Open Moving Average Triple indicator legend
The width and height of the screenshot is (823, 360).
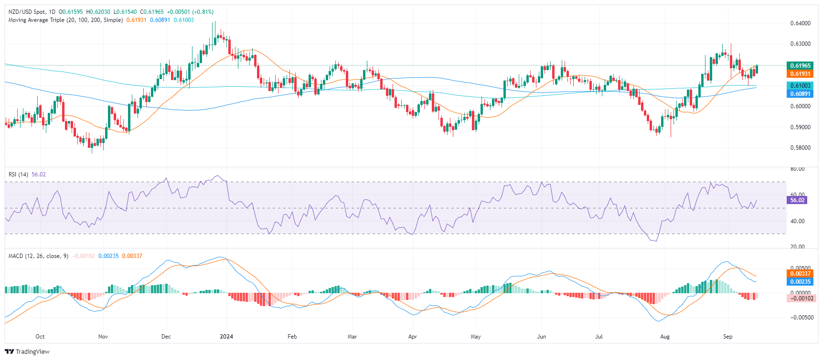tap(65, 20)
